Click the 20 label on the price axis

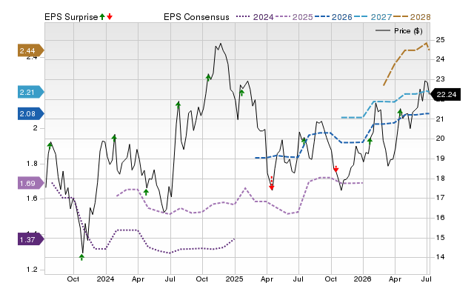pyautogui.click(x=440, y=139)
